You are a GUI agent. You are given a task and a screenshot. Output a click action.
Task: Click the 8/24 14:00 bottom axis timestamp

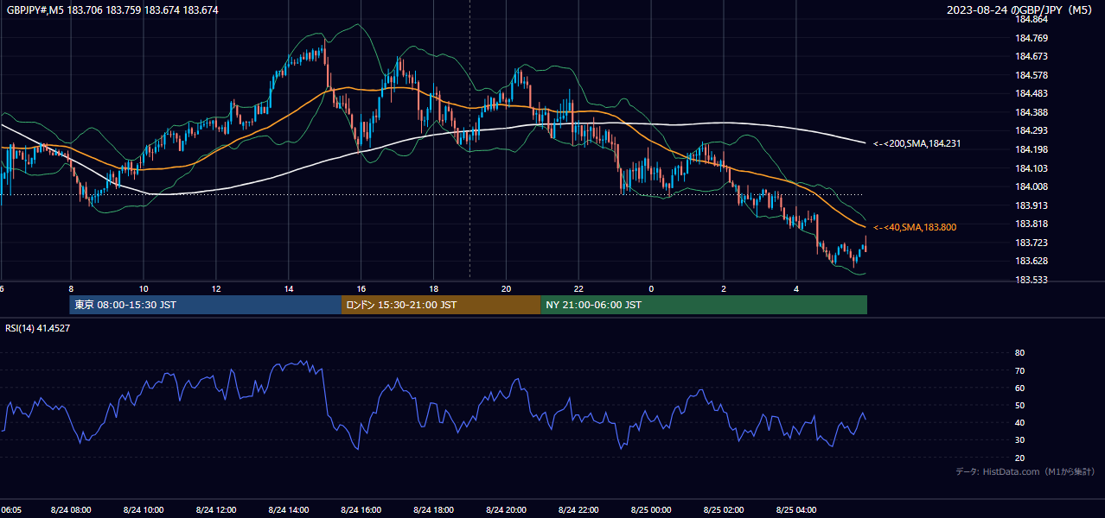[289, 509]
